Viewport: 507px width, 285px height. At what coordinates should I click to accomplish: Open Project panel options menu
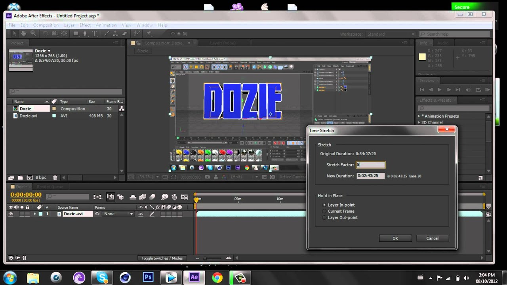116,43
